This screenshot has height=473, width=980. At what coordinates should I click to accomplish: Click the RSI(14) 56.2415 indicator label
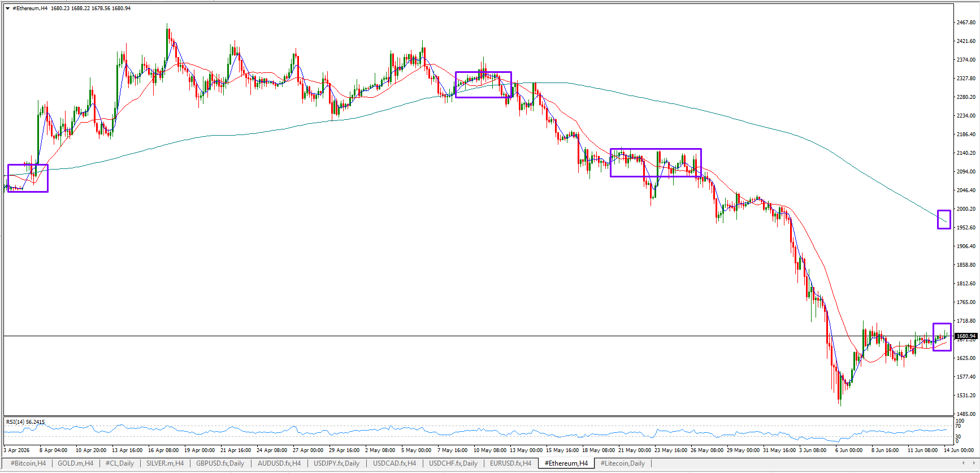pyautogui.click(x=25, y=422)
